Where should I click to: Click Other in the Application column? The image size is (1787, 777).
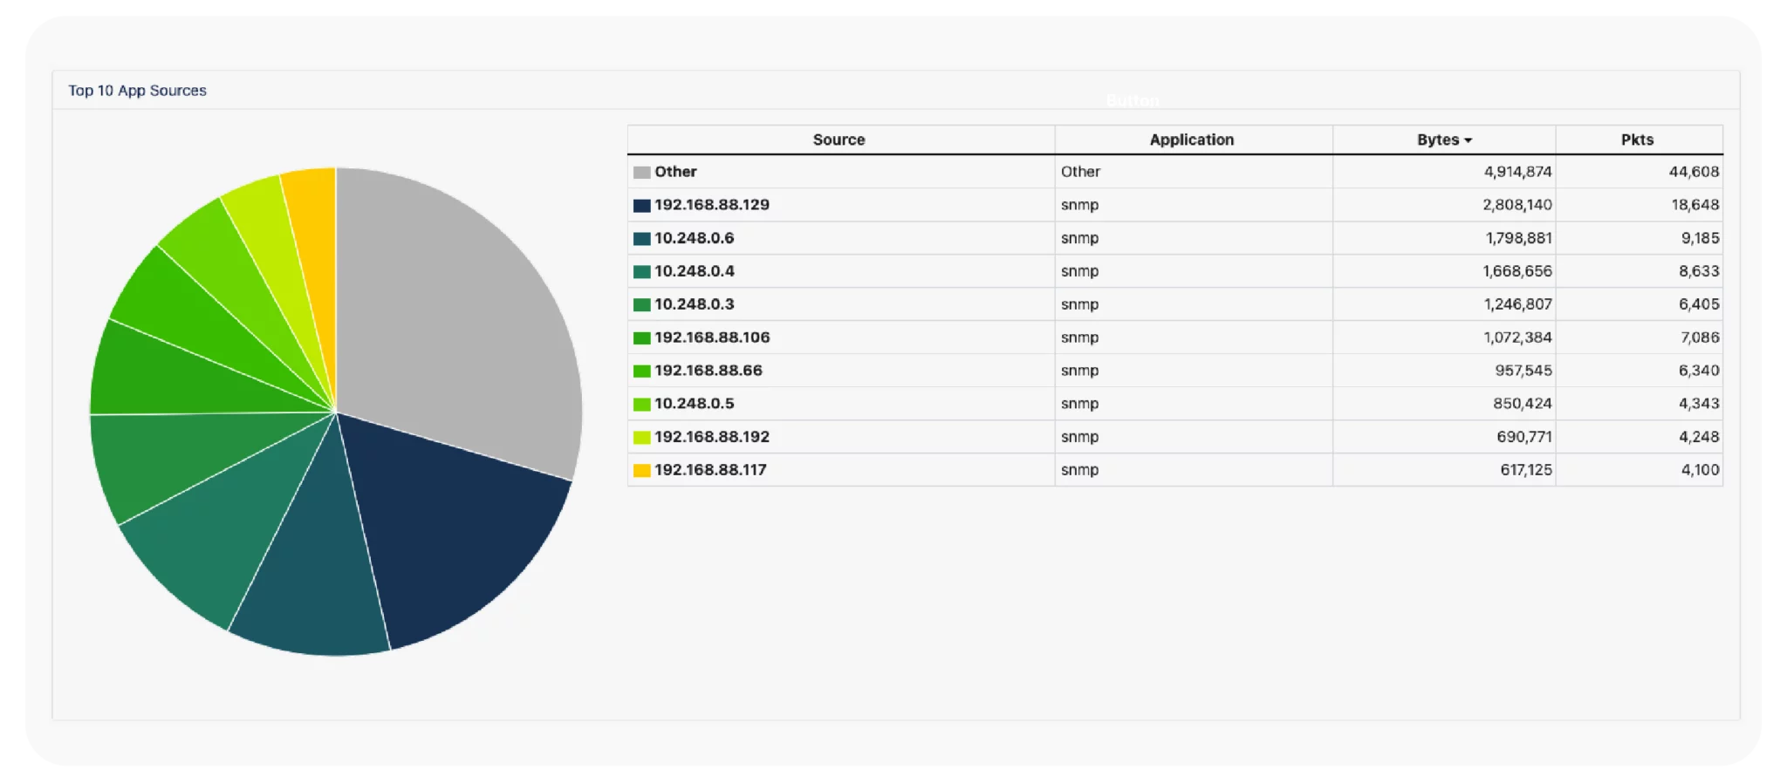(1080, 172)
